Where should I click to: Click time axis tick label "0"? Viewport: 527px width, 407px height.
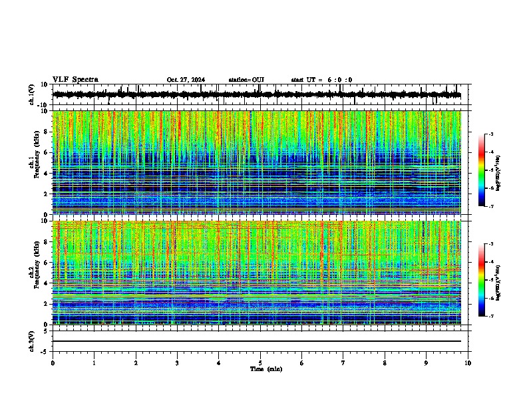coord(53,363)
